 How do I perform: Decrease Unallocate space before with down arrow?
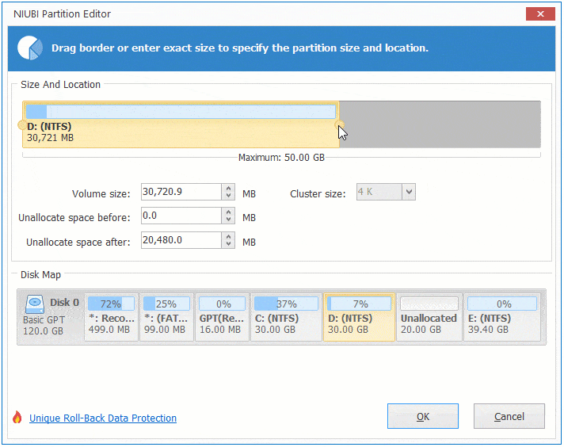229,220
